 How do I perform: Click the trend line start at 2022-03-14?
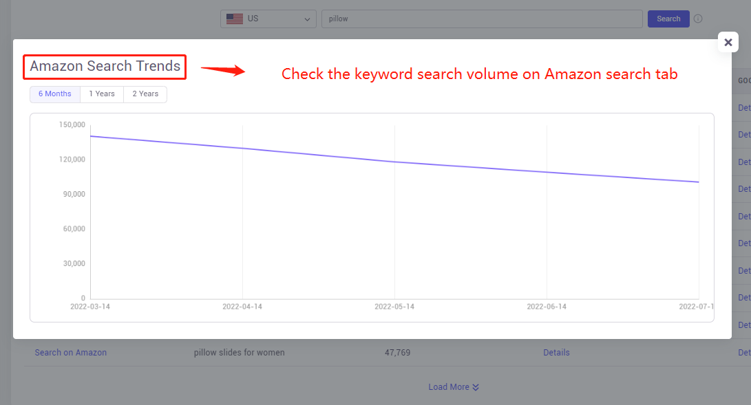coord(91,136)
